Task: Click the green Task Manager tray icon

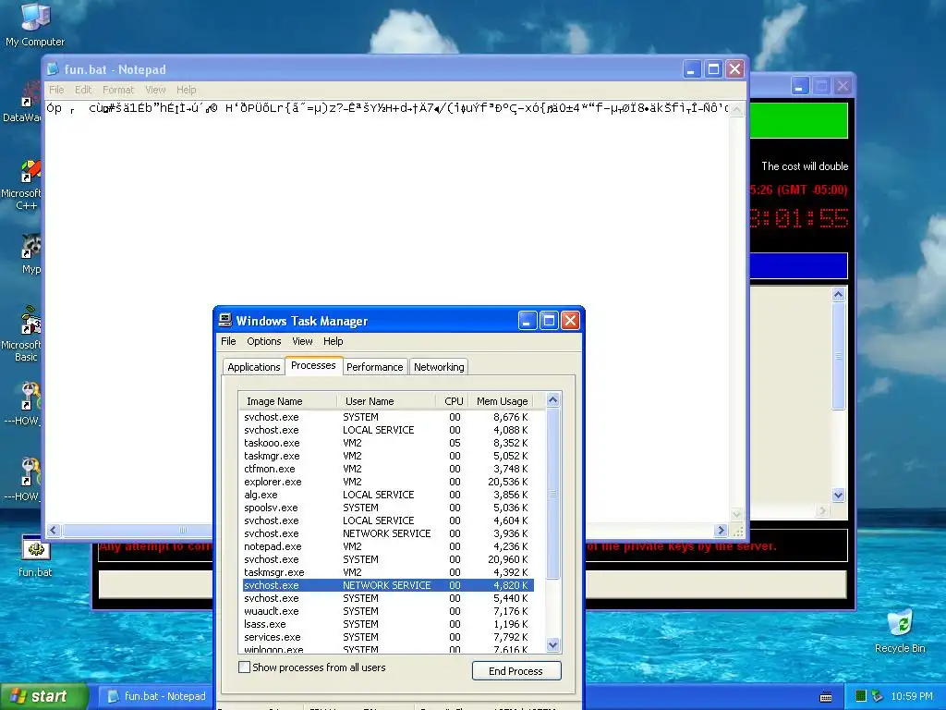Action: coord(861,696)
